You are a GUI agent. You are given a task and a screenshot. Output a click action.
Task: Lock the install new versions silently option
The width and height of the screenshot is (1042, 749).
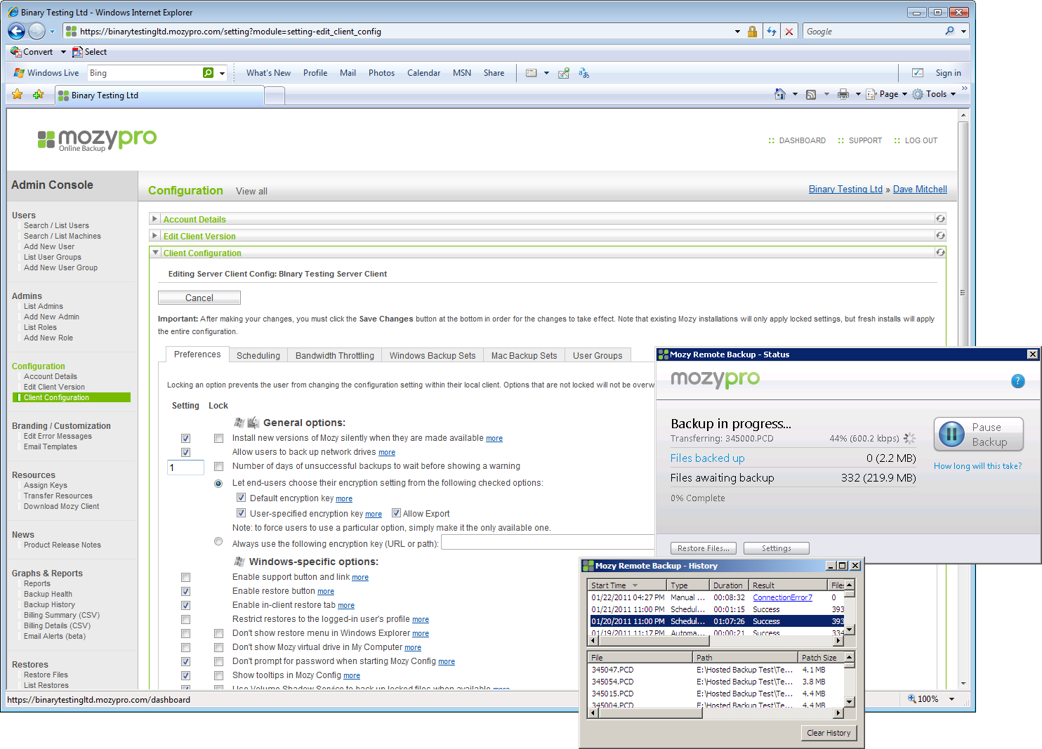coord(218,438)
